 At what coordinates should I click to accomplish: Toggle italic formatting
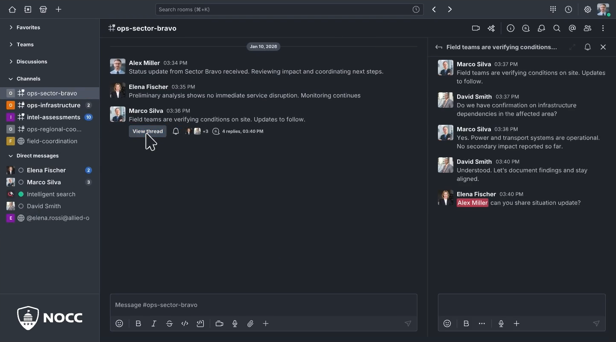pyautogui.click(x=154, y=324)
